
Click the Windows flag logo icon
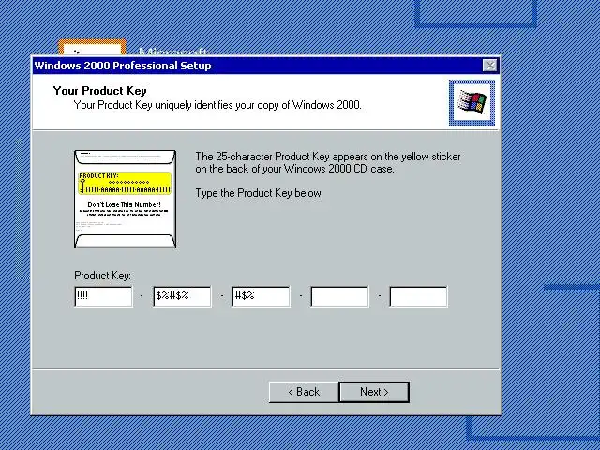tap(472, 102)
